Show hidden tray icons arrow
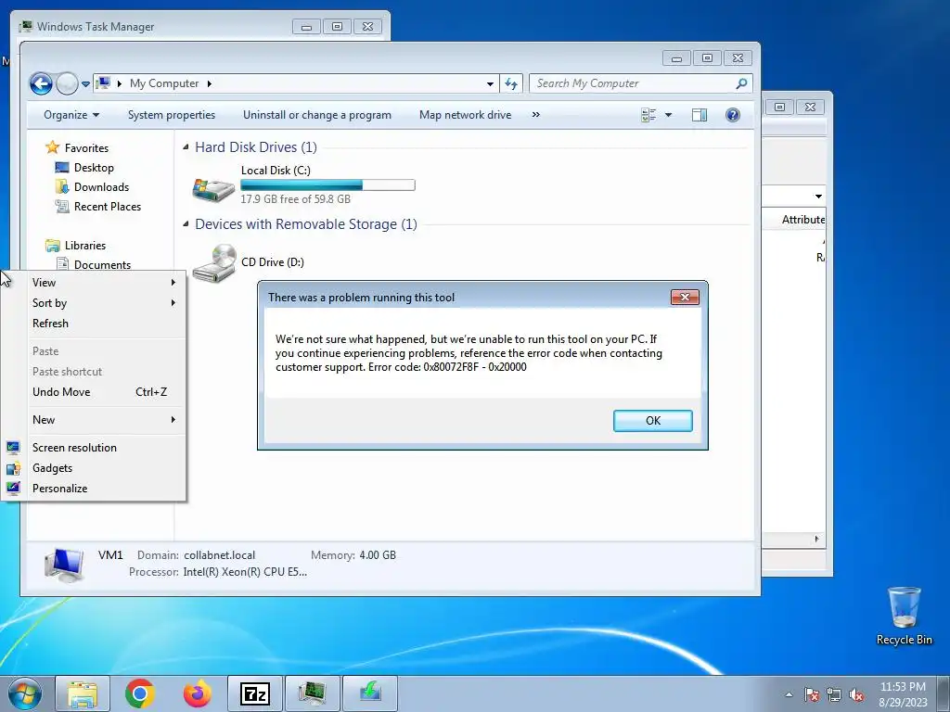 789,694
